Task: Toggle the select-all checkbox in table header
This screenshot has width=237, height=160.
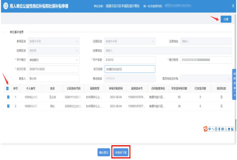Action: [8, 89]
